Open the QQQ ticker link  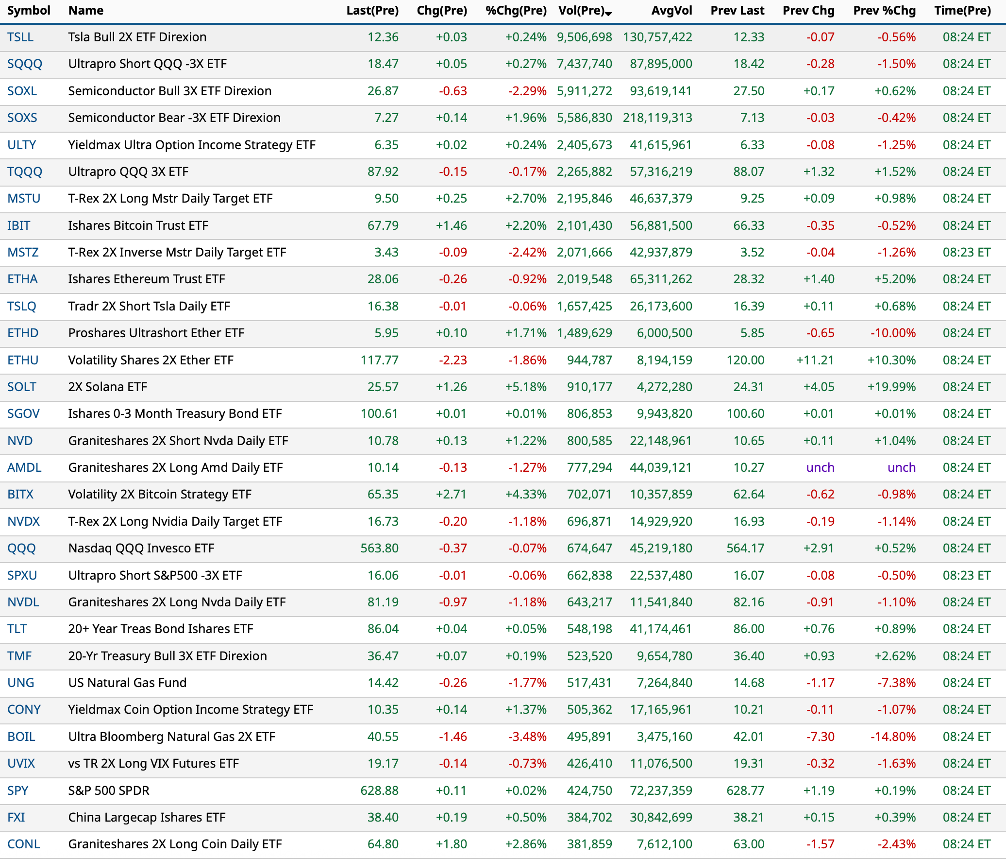click(x=21, y=549)
